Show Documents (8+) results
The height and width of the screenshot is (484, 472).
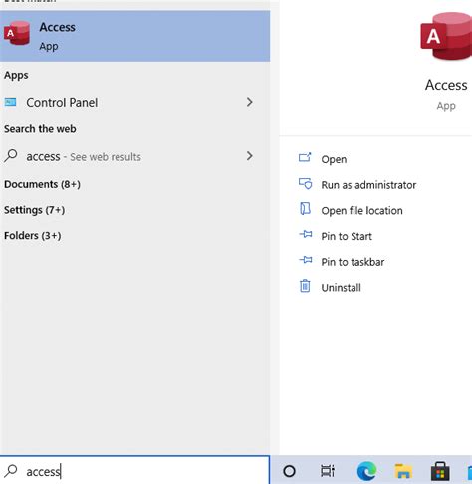(42, 184)
